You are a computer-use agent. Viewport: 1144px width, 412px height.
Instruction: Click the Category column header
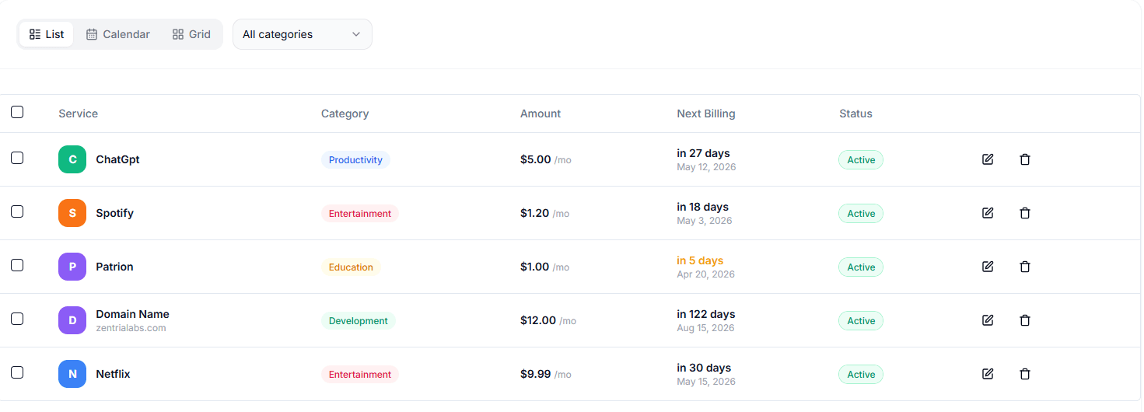tap(345, 113)
